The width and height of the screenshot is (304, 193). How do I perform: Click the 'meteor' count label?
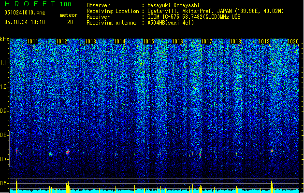[69, 15]
